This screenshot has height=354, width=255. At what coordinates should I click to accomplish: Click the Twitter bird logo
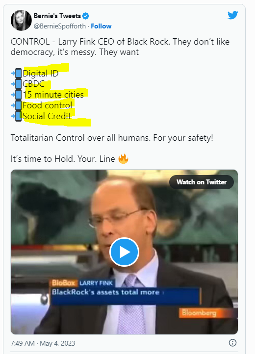tap(232, 15)
